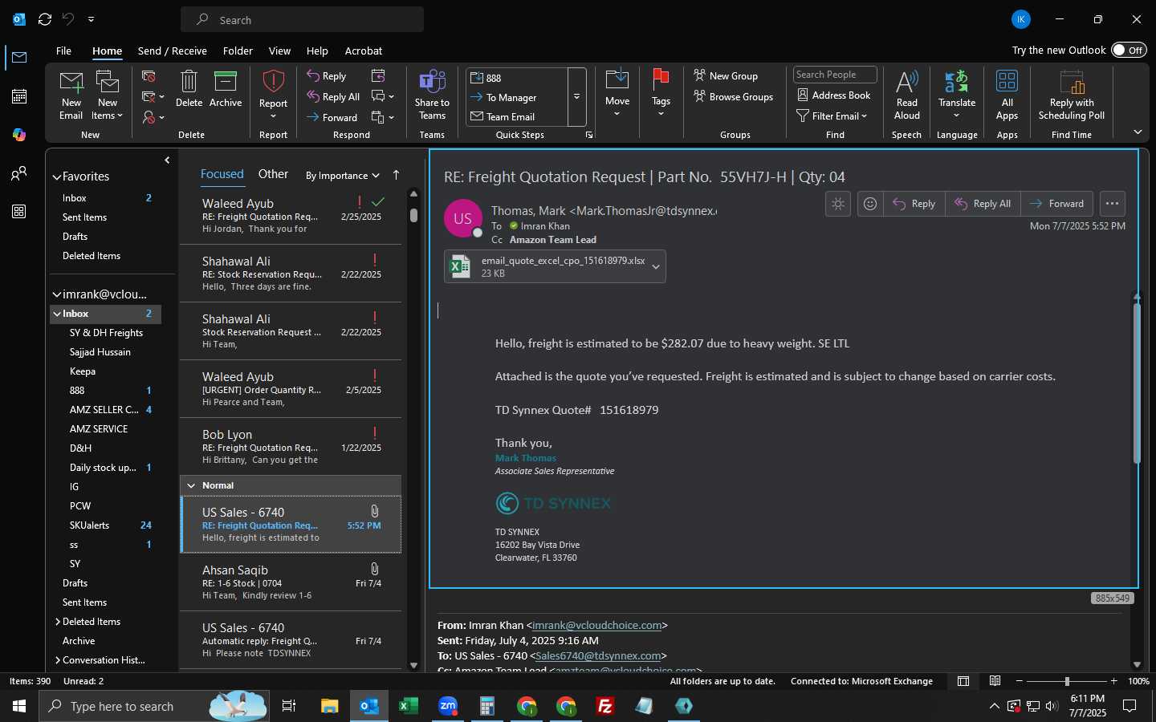
Task: Click the Delete trash icon in ribbon
Action: 189,82
